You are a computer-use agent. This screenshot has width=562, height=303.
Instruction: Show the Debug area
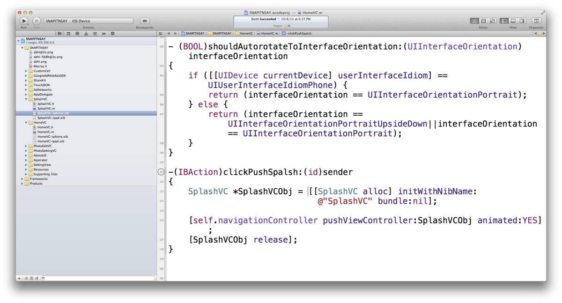[513, 21]
